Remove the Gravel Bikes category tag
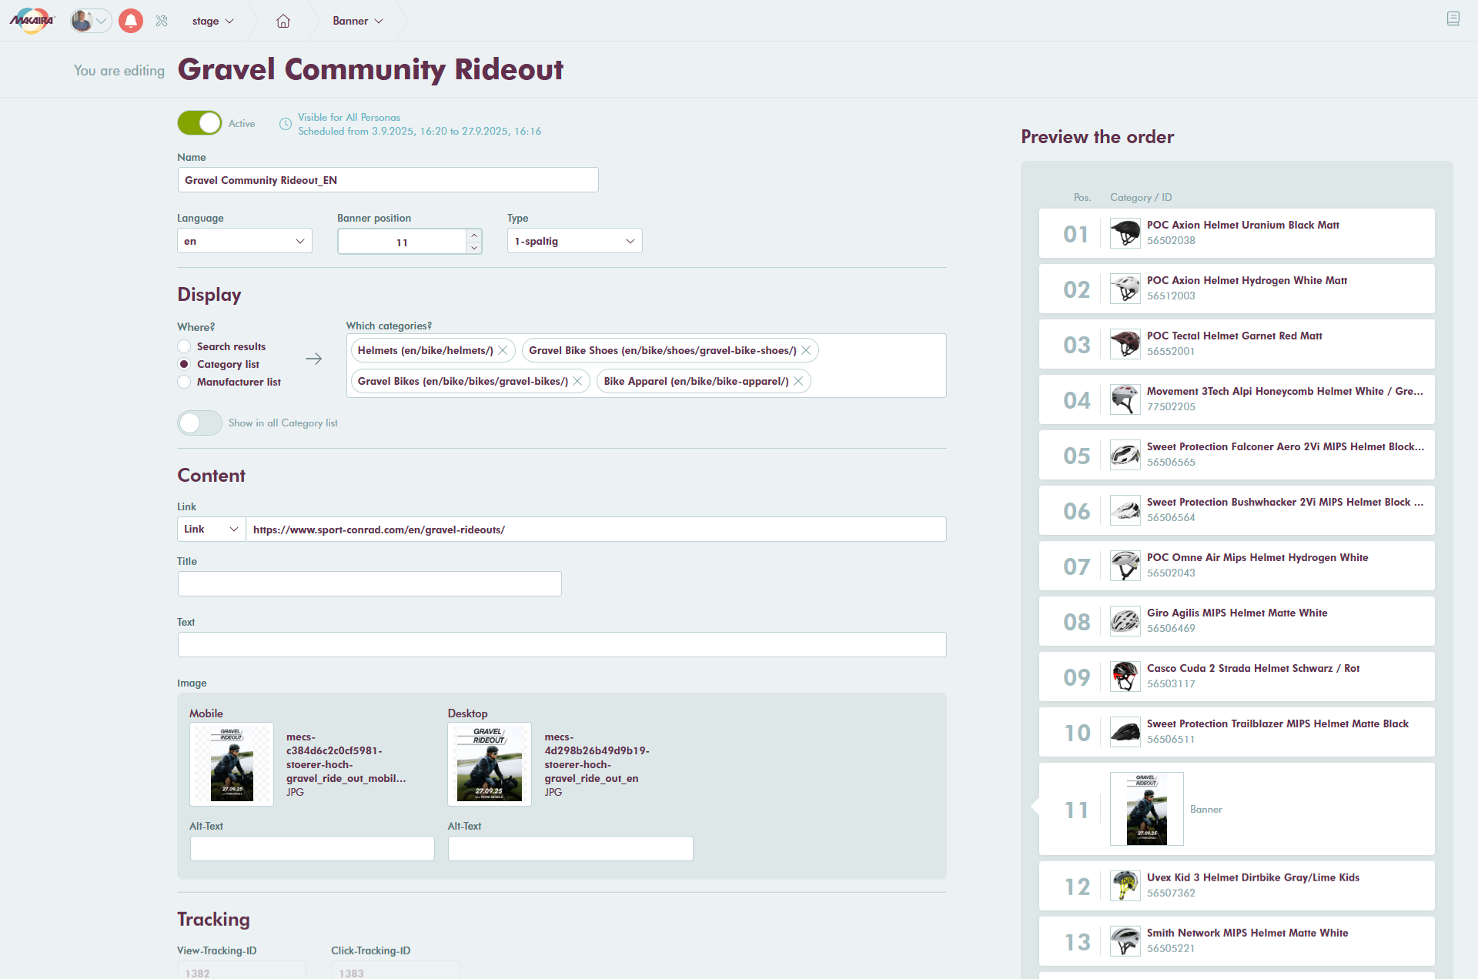Viewport: 1478px width, 979px height. (x=577, y=381)
